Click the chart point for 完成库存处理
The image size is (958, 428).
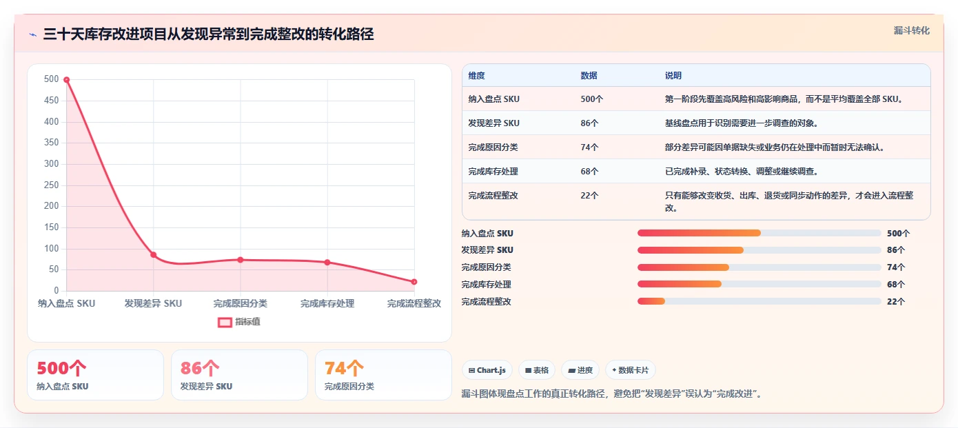point(327,263)
